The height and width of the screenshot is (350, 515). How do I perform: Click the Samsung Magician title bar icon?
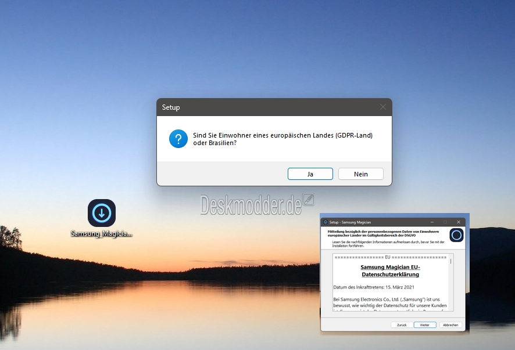pos(326,222)
